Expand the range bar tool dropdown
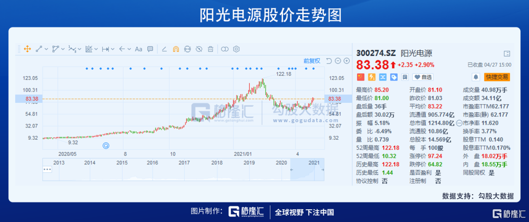 click(113, 49)
